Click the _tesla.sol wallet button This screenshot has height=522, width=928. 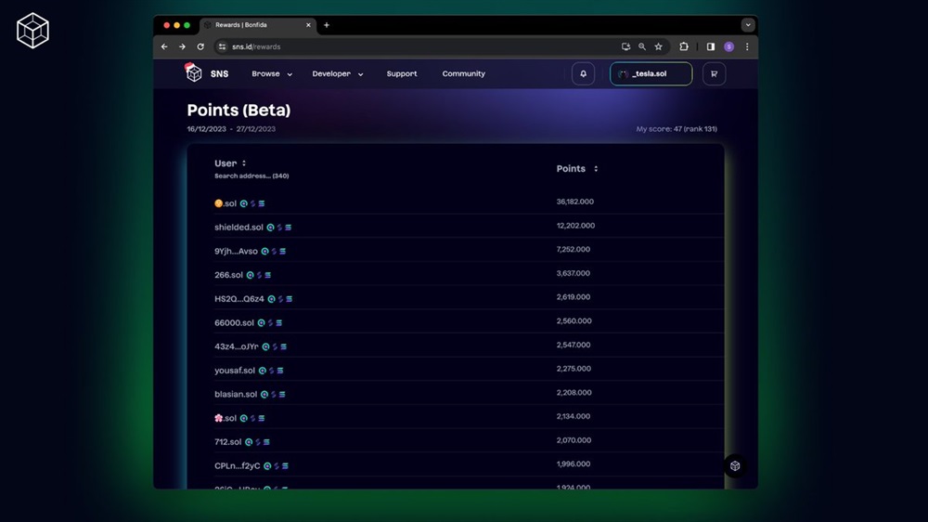pos(651,73)
